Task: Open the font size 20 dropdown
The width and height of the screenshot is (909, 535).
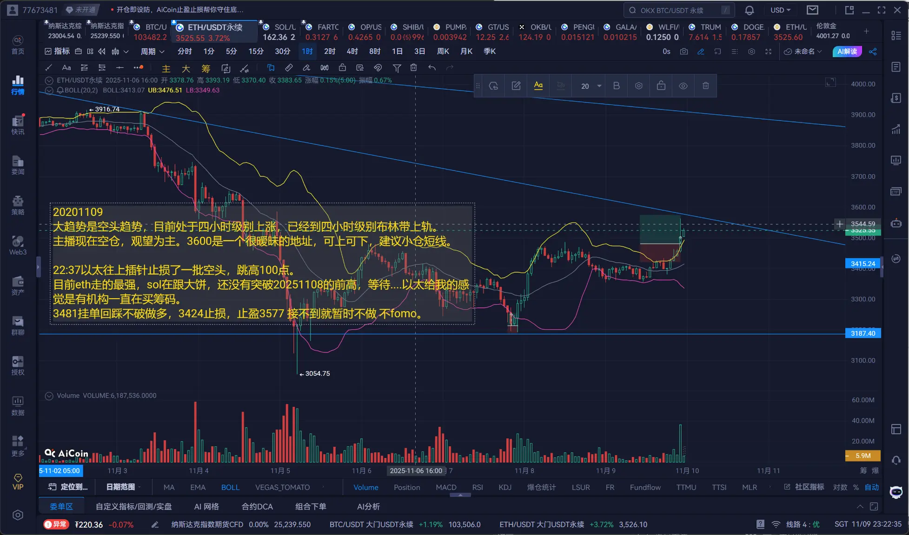Action: [591, 86]
